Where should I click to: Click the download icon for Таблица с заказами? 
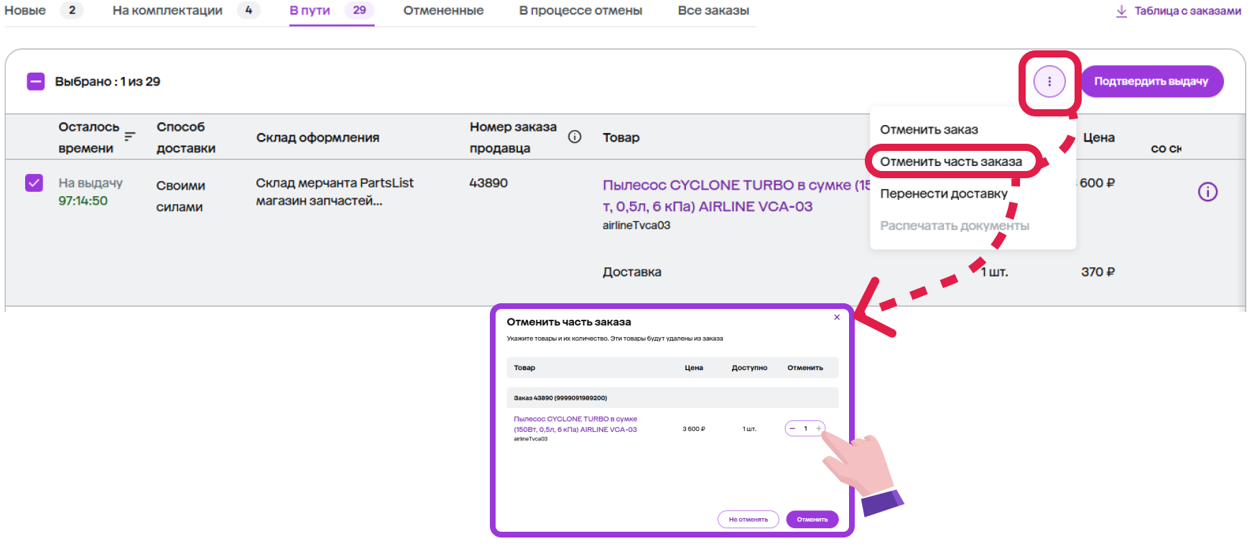pyautogui.click(x=1121, y=11)
